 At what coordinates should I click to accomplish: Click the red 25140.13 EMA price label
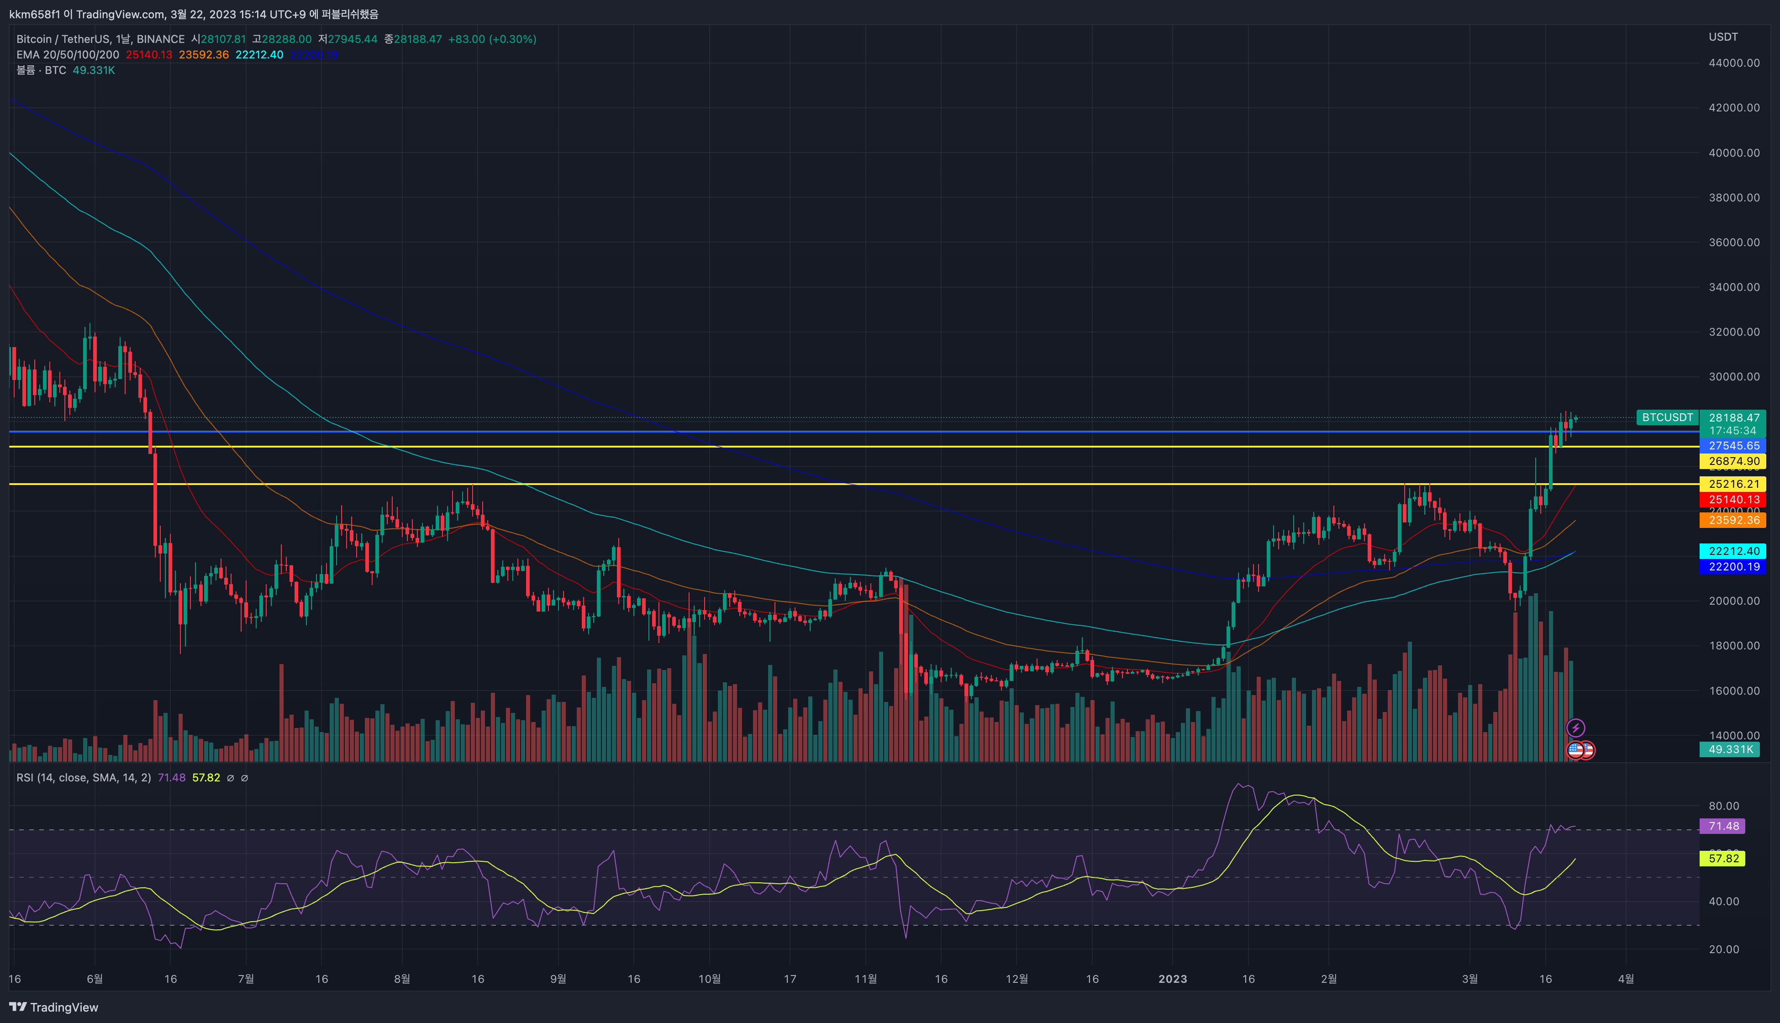point(1733,500)
